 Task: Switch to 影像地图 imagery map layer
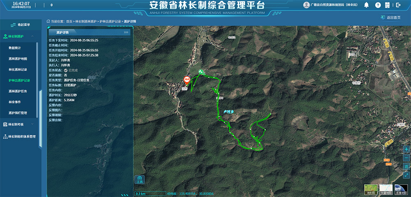[401, 189]
